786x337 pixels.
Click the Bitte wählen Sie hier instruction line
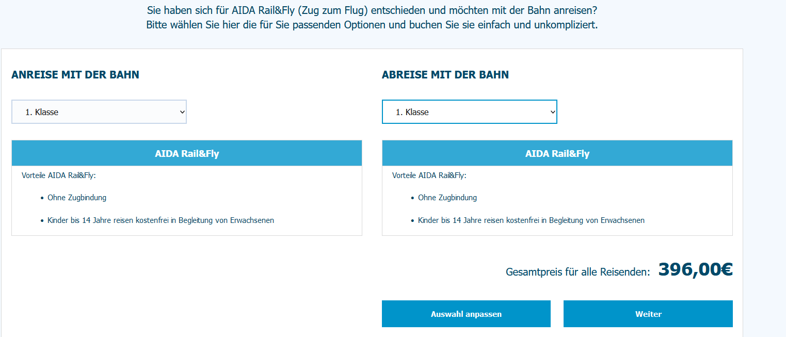pos(372,25)
